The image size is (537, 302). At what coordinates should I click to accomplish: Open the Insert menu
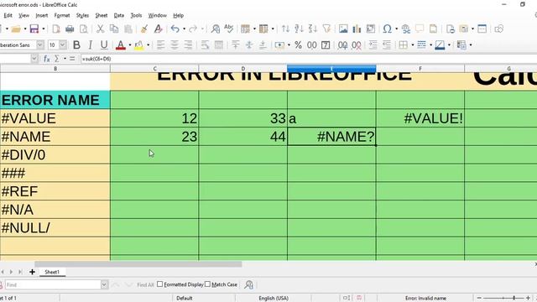click(42, 15)
